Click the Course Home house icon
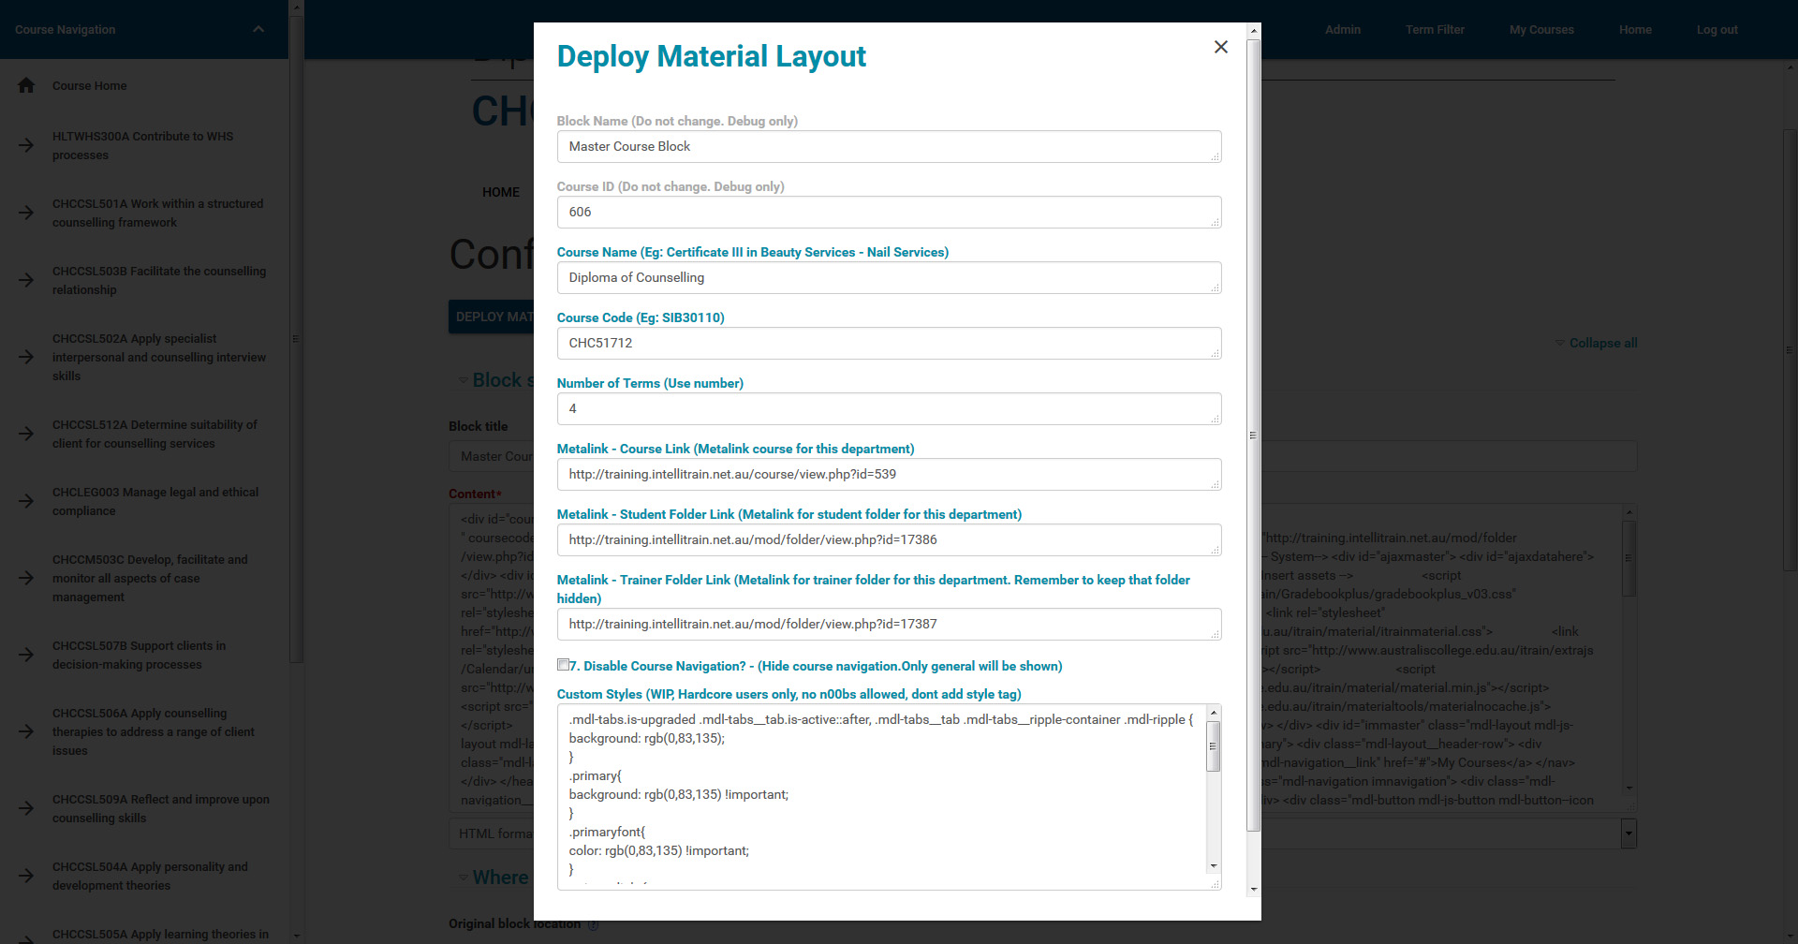 [x=26, y=85]
